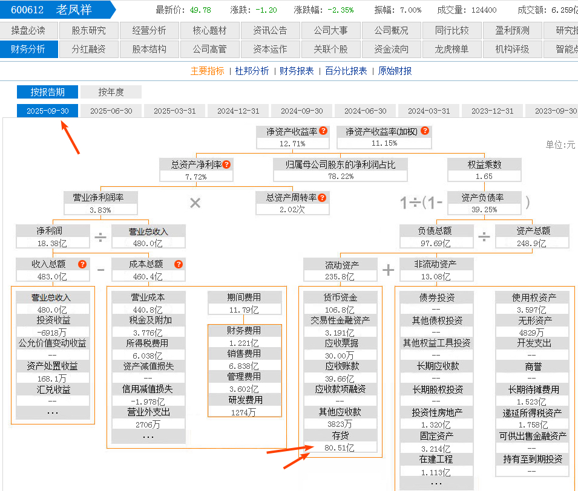The image size is (578, 491).
Task: Click 期间费用 value 11.79亿
Action: (244, 310)
